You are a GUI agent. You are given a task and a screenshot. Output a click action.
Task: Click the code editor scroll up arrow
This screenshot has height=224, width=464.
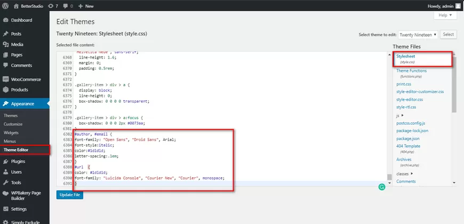point(389,55)
